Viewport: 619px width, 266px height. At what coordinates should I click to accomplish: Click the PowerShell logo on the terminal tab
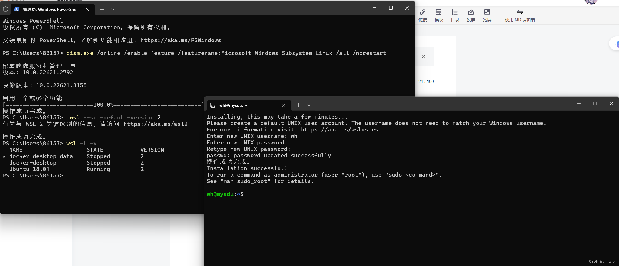17,9
